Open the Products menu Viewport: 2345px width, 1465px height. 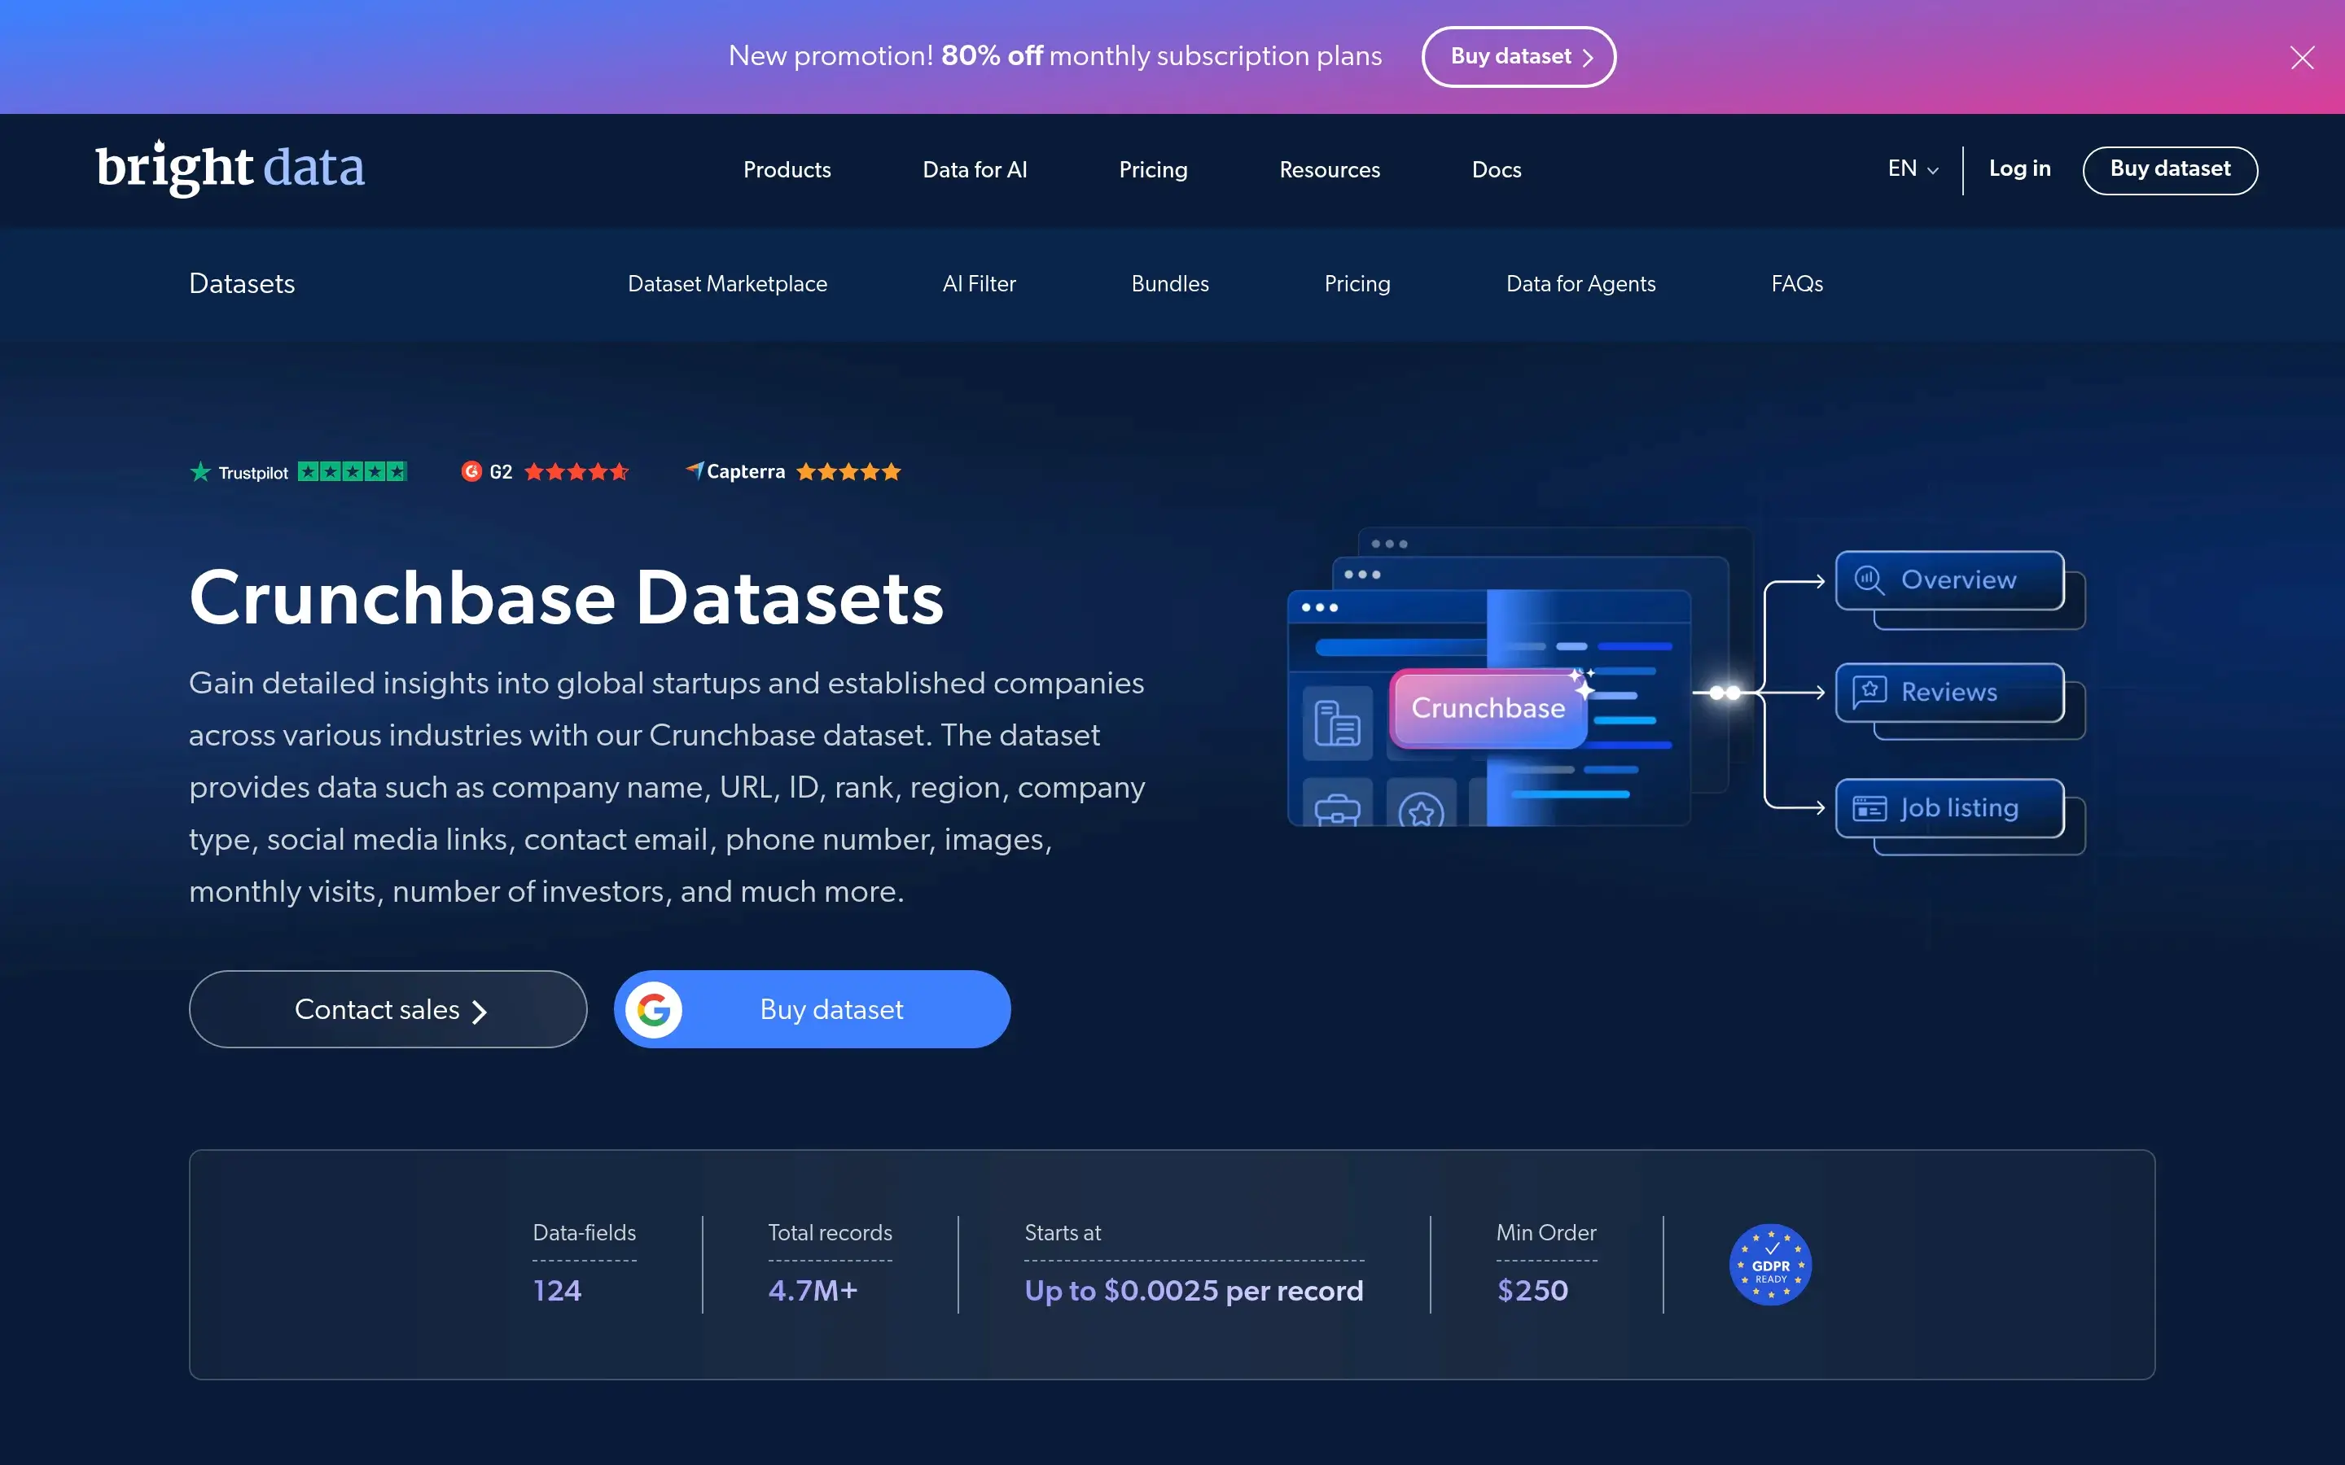[787, 169]
